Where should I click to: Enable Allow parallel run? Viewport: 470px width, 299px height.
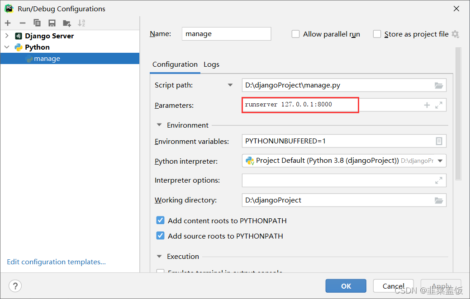pyautogui.click(x=296, y=34)
